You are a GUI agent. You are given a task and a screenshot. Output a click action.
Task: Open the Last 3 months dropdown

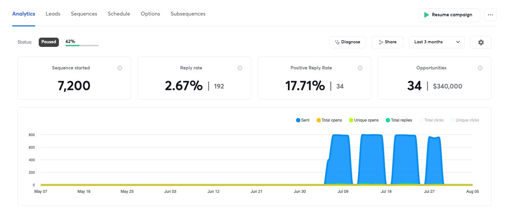[x=437, y=42]
